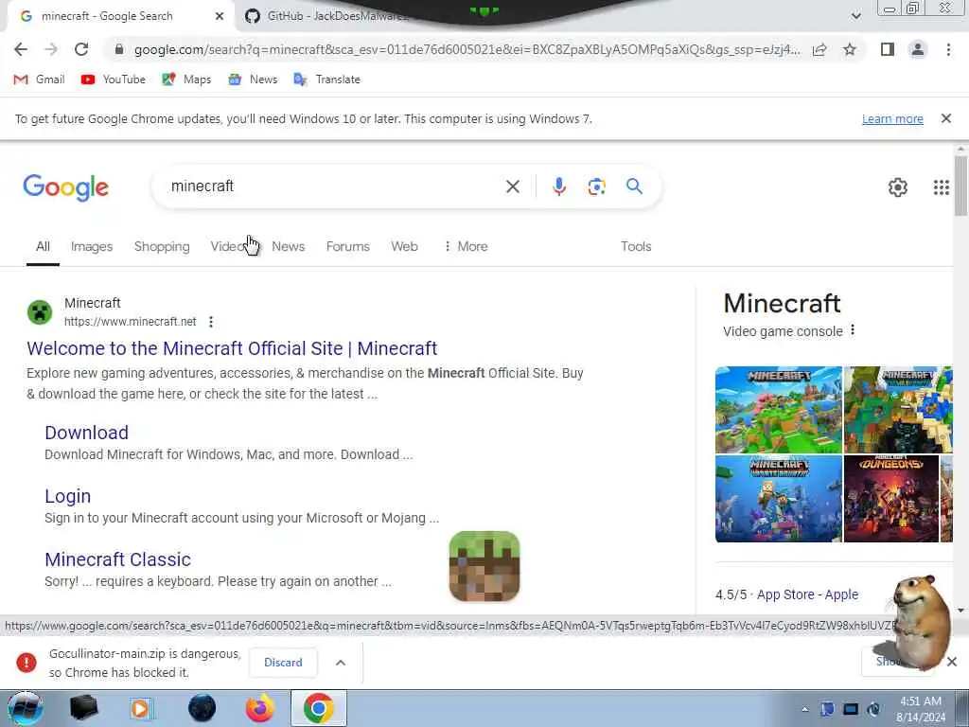The image size is (969, 727).
Task: Click the Google logo
Action: click(65, 187)
